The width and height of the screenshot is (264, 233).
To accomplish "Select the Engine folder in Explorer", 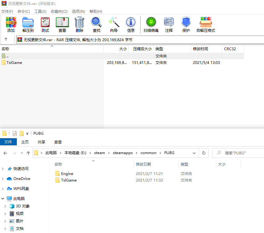I will [x=67, y=174].
